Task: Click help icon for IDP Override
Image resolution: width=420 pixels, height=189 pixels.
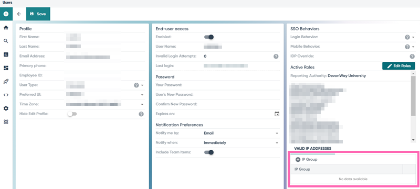Action: 412,57
